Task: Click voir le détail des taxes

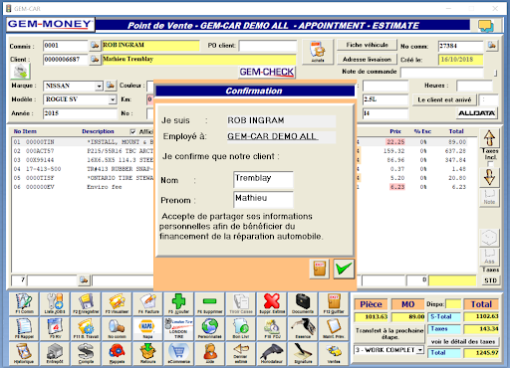Action: [x=463, y=341]
